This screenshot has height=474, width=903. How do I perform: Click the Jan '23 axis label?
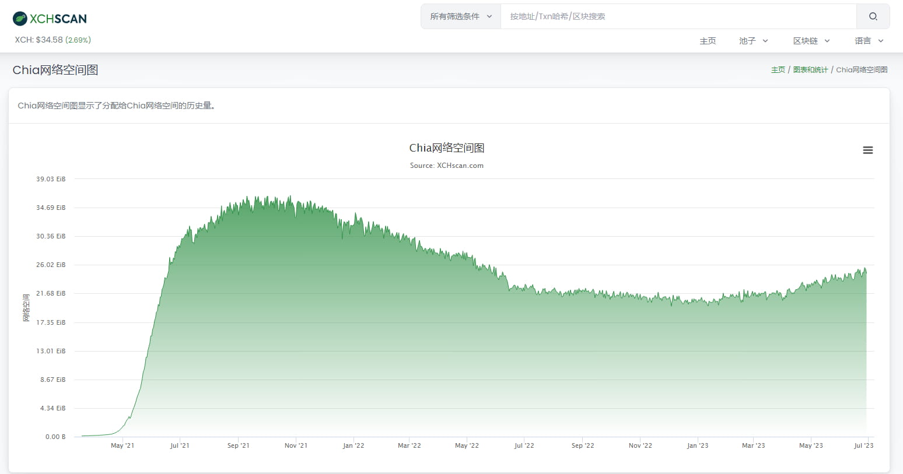coord(698,445)
